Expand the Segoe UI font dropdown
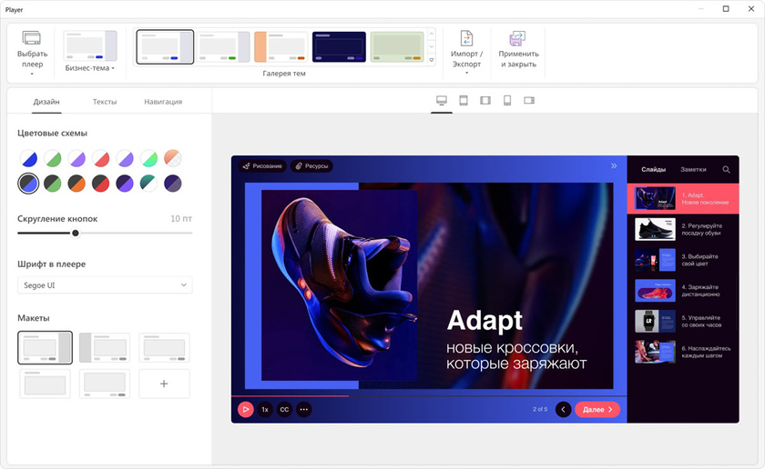This screenshot has width=765, height=469. (105, 285)
